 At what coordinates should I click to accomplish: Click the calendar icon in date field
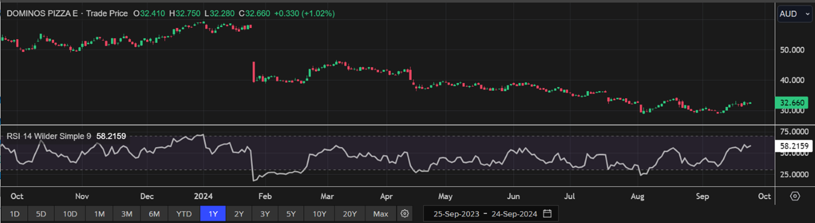click(548, 214)
